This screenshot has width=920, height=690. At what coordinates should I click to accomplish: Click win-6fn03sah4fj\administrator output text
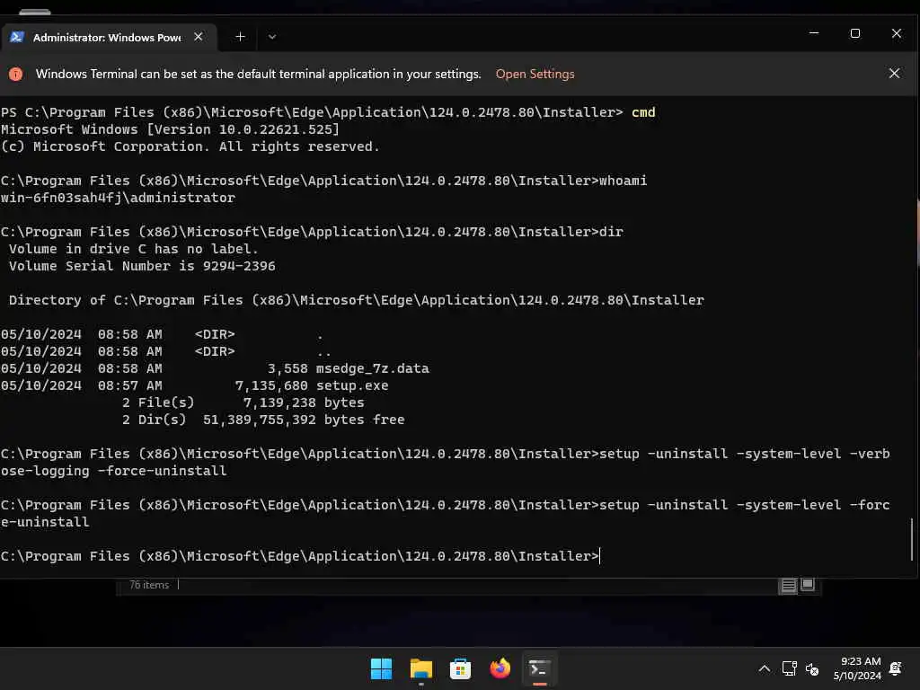pyautogui.click(x=118, y=198)
